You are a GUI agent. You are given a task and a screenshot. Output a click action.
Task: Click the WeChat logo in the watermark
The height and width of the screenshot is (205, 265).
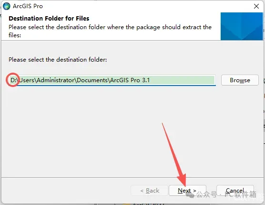click(190, 195)
